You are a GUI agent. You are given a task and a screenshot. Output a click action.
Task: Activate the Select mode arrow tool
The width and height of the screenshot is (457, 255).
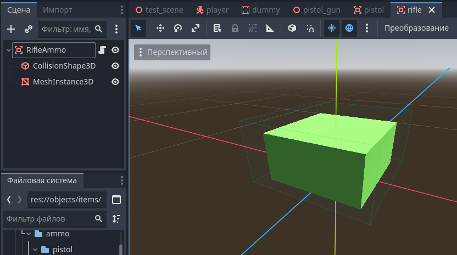click(x=138, y=28)
